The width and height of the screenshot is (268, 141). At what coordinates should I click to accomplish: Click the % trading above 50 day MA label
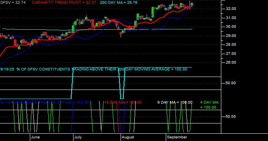(x=44, y=103)
